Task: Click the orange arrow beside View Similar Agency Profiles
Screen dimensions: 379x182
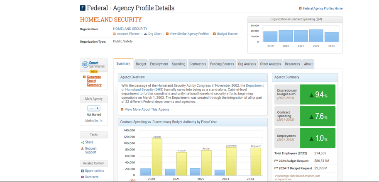Action: (167, 34)
